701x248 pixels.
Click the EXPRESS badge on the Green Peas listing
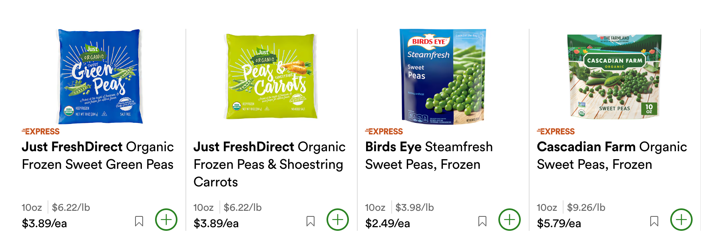[40, 131]
